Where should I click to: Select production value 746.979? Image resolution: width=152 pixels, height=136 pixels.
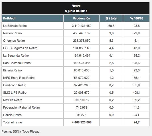(x=82, y=107)
